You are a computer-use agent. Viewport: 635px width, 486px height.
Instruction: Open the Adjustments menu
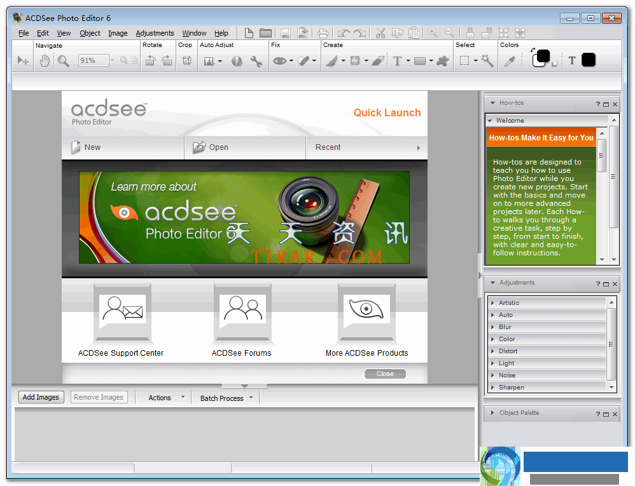pos(155,33)
